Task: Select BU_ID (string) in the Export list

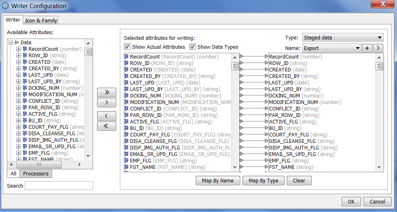Action: pos(285,128)
